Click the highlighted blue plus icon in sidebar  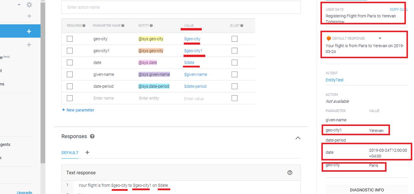pyautogui.click(x=29, y=31)
